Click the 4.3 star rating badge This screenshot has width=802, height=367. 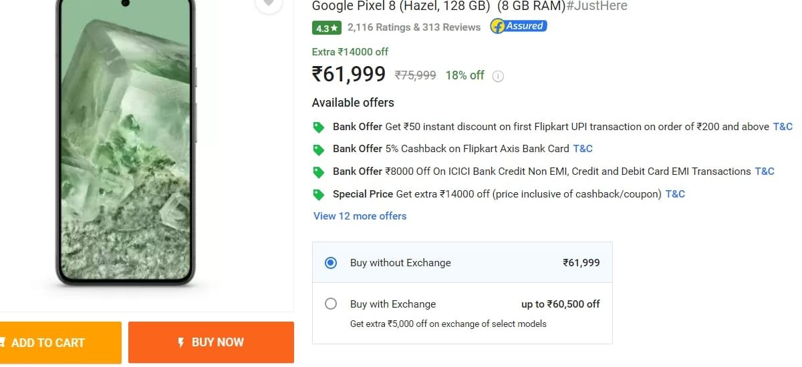click(x=327, y=28)
